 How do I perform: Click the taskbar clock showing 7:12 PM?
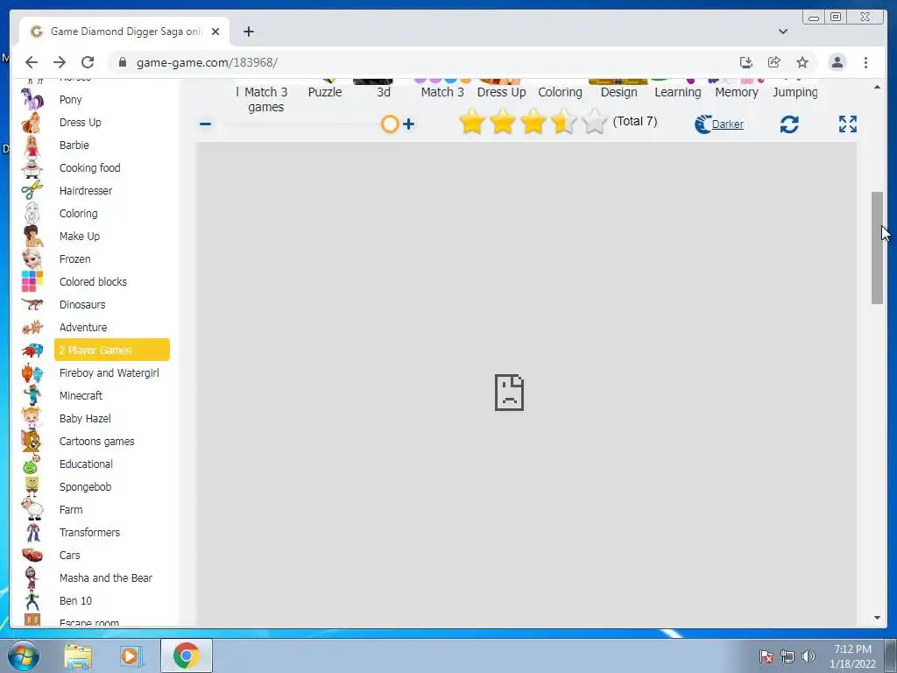pos(852,656)
